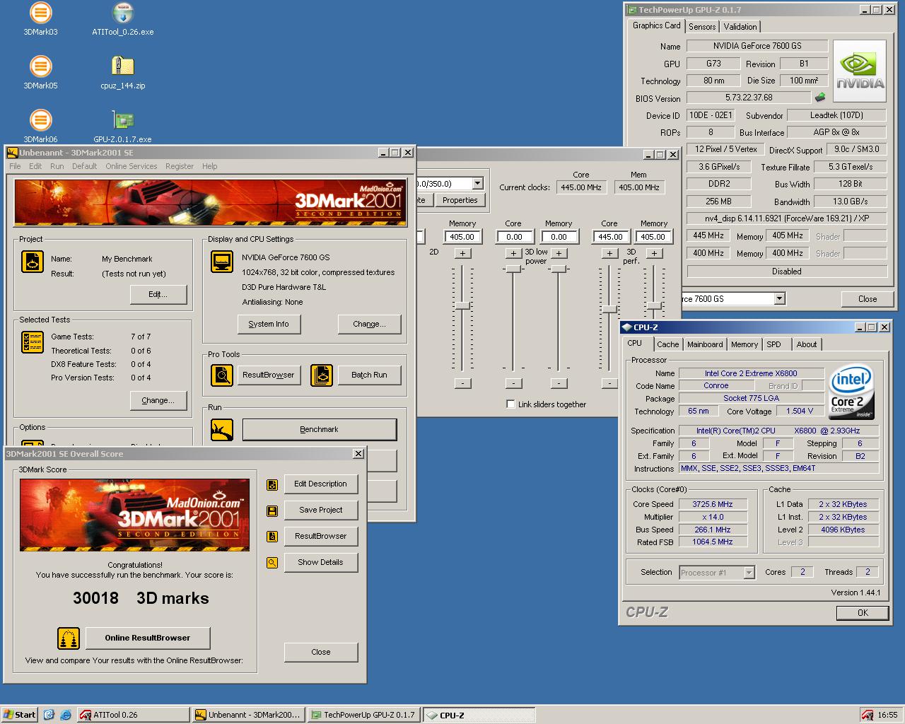905x724 pixels.
Task: Click the Batch Run icon in Pro Tools
Action: 322,375
